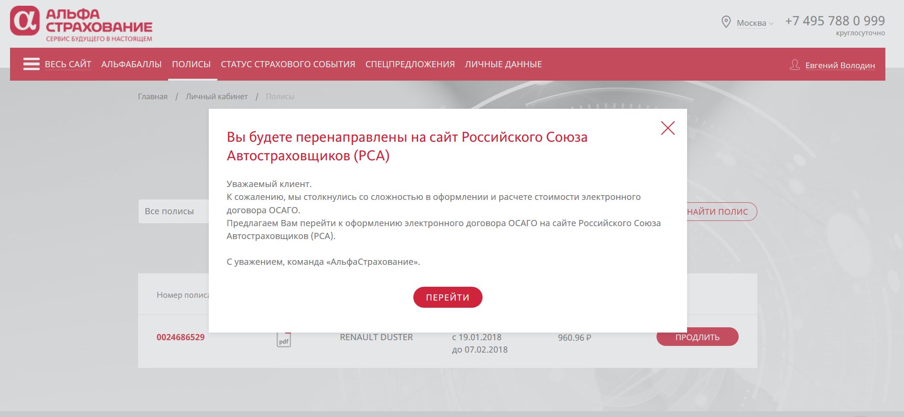Click the круглосуточно label under phone
The width and height of the screenshot is (904, 417).
pos(861,33)
